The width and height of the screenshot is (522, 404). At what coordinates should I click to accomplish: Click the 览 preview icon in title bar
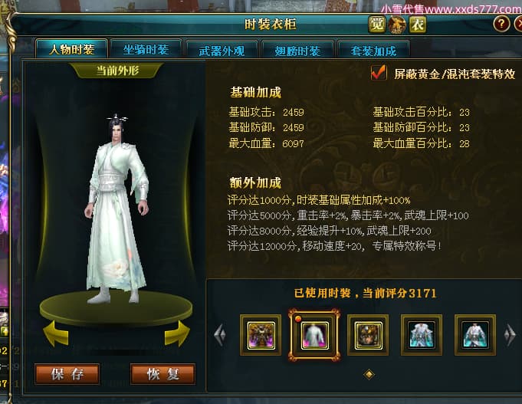(x=377, y=24)
